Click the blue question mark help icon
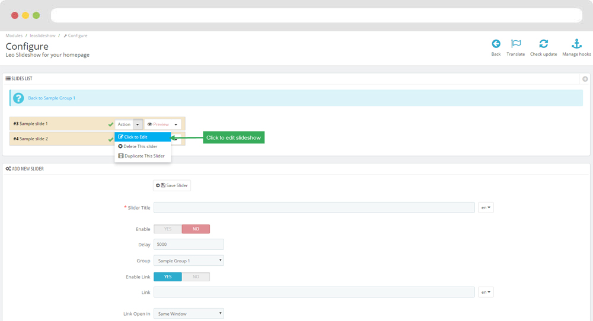The width and height of the screenshot is (593, 321). click(18, 98)
